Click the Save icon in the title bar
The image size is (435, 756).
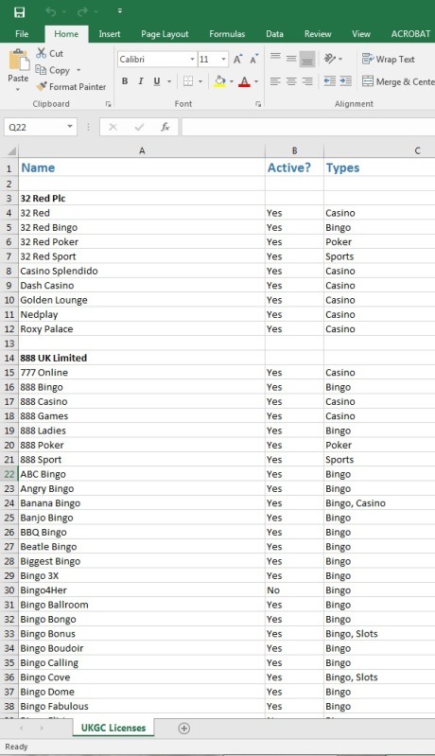(x=19, y=12)
